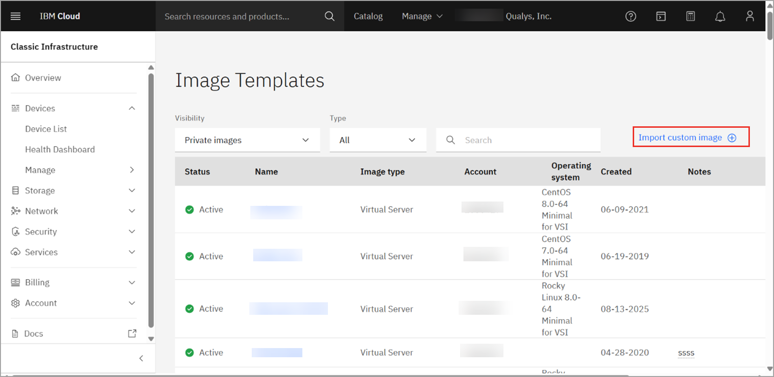Go to Device List in sidebar
Image resolution: width=774 pixels, height=377 pixels.
pyautogui.click(x=46, y=129)
